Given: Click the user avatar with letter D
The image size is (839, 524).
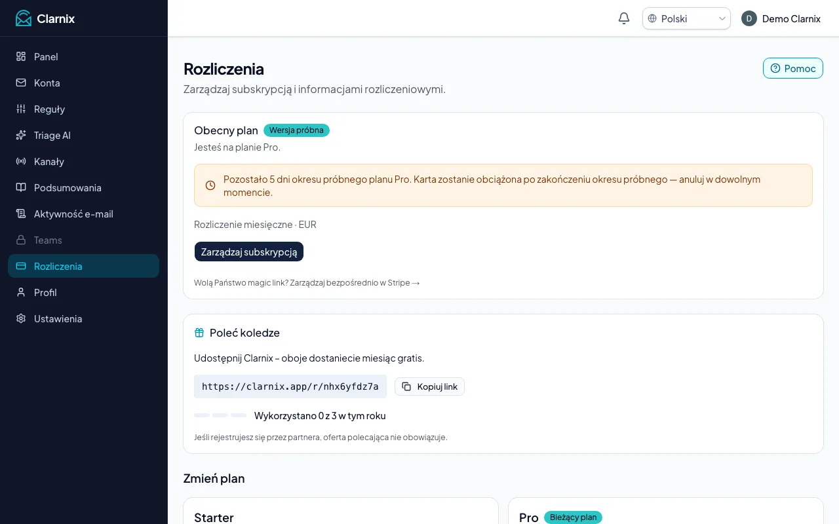Looking at the screenshot, I should tap(749, 18).
